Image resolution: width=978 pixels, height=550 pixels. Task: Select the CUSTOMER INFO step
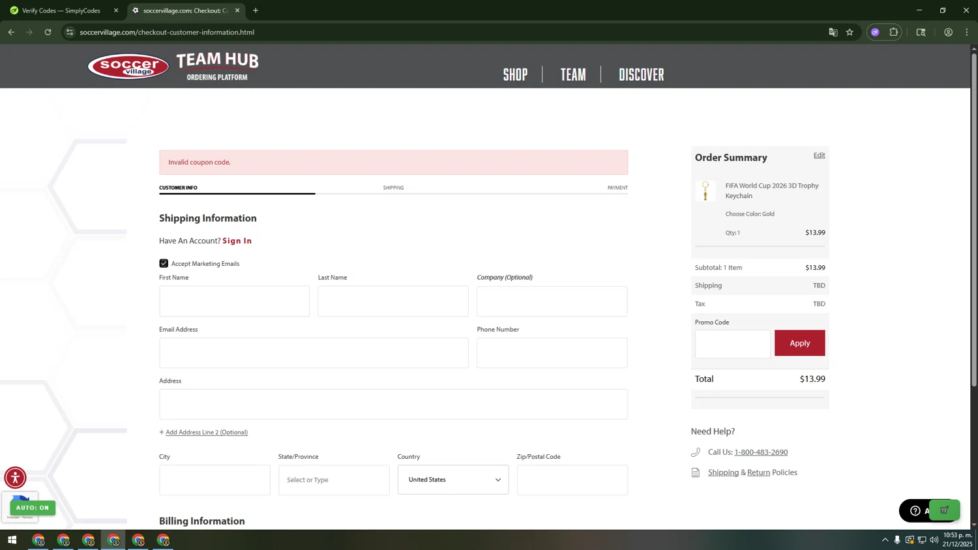(x=178, y=188)
